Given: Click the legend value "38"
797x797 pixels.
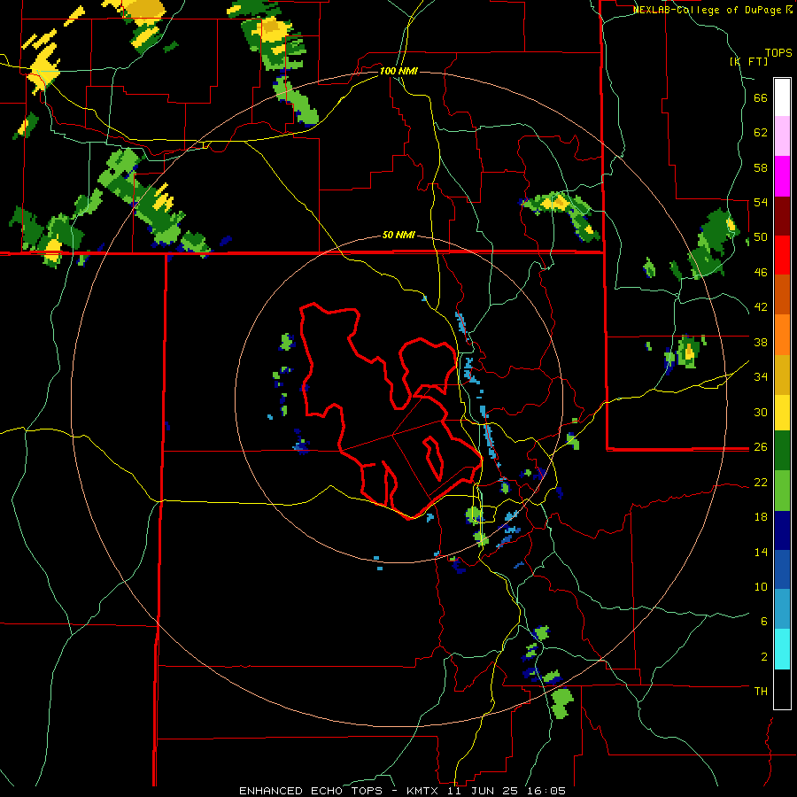Looking at the screenshot, I should (761, 342).
